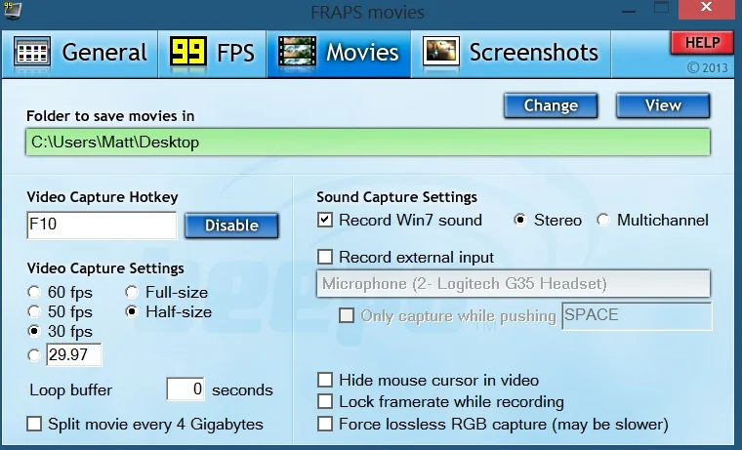Click Change to pick movies folder
Image resolution: width=742 pixels, height=450 pixels.
click(x=551, y=105)
